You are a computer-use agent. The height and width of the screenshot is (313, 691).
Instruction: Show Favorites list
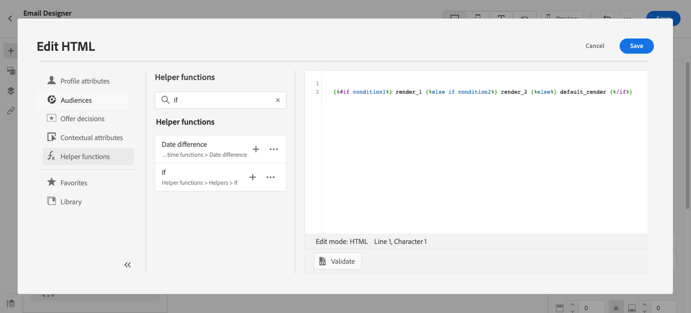tap(74, 183)
